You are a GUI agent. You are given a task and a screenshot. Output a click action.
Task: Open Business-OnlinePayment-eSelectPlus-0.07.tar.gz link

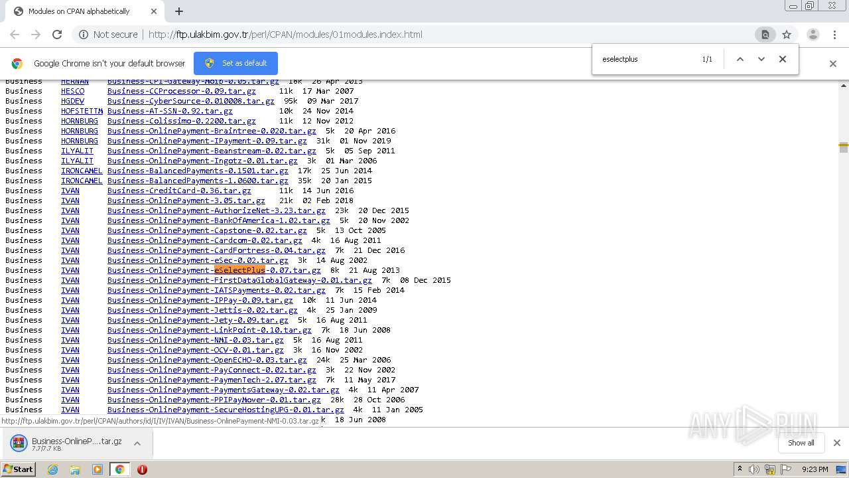(x=214, y=270)
